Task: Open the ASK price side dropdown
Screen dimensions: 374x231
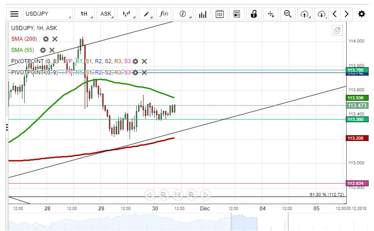Action: tap(106, 14)
